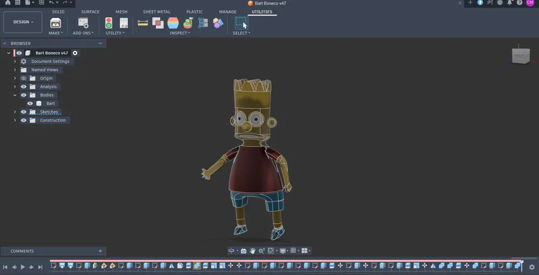Screen dimensions: 539x275
Task: Open the File menu icon
Action: point(28,2)
